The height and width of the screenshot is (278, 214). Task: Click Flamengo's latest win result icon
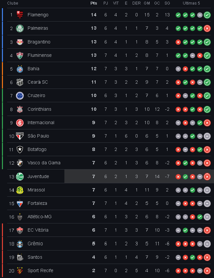tap(207, 15)
